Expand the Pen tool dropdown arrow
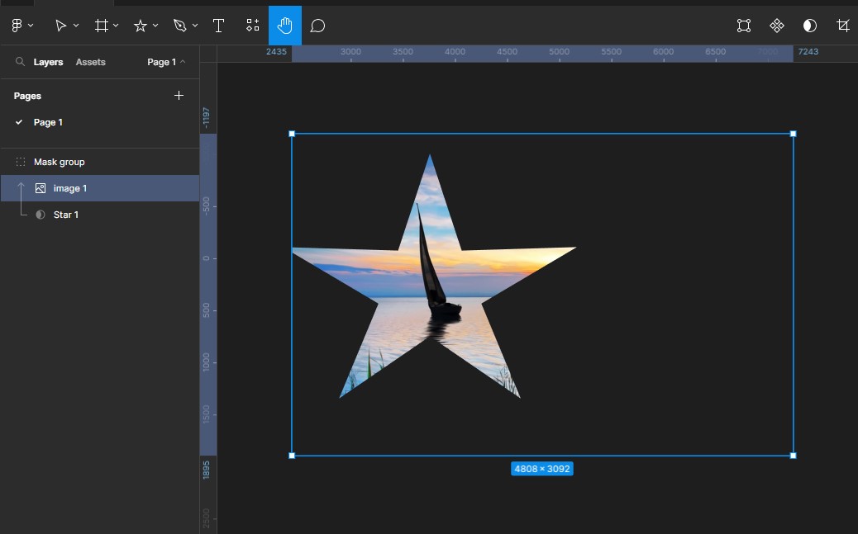This screenshot has height=534, width=858. [195, 26]
